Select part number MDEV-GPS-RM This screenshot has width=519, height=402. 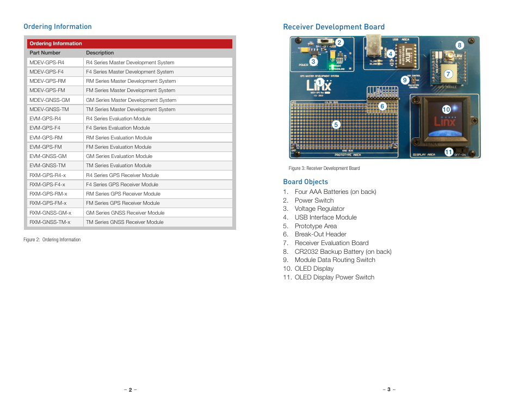point(48,81)
